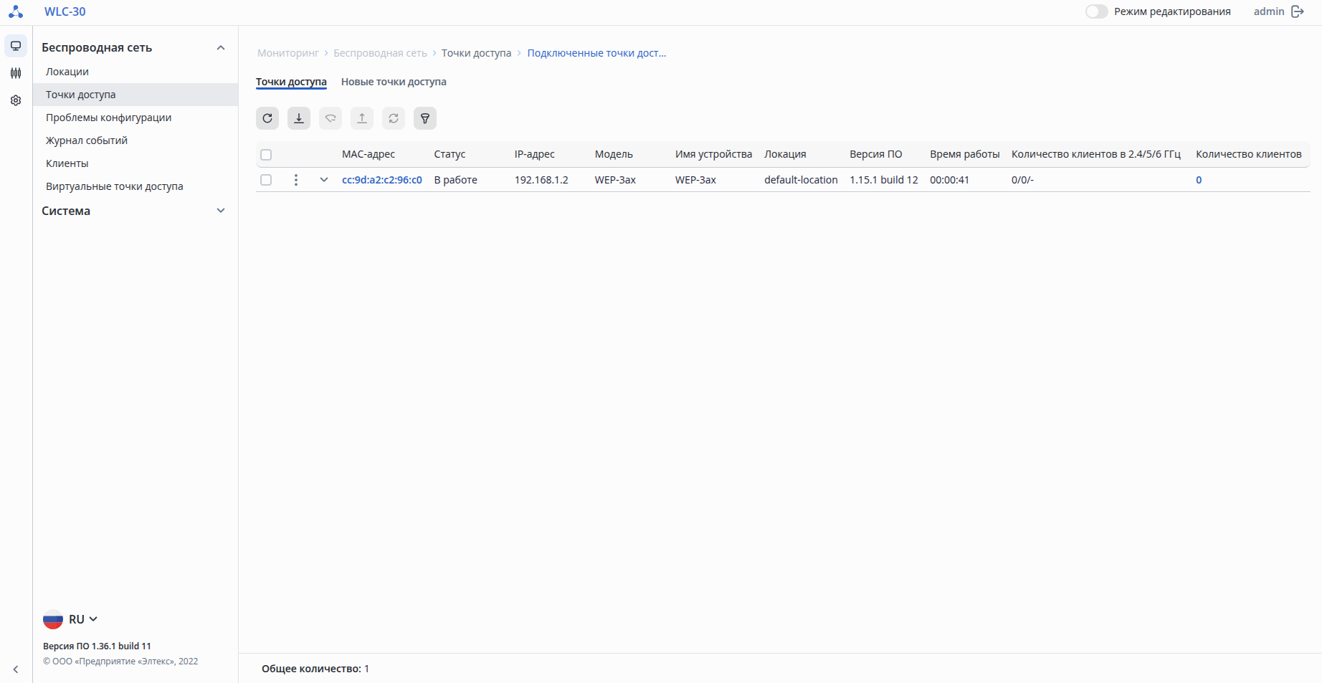Switch to the underlined Точки доступа tab
Viewport: 1322px width, 683px height.
pos(291,82)
